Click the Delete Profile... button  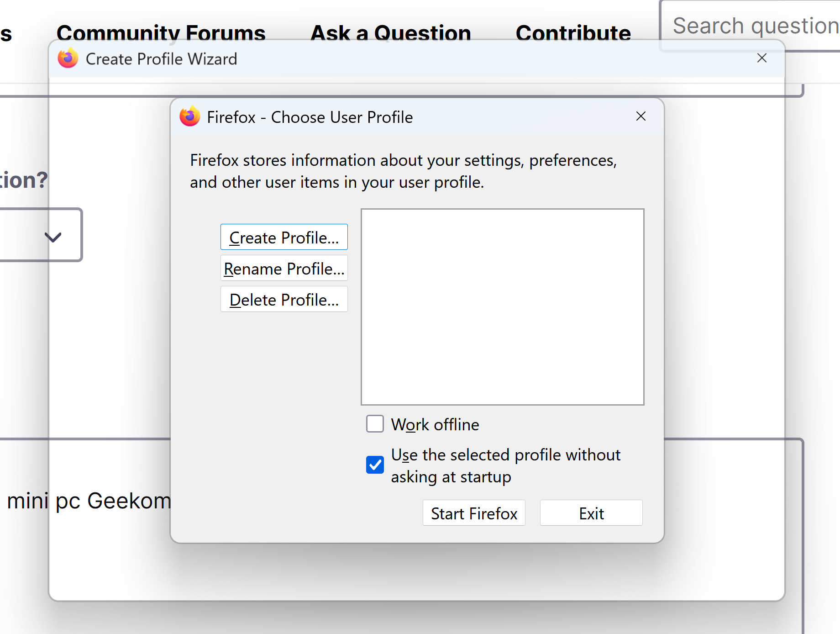(284, 299)
